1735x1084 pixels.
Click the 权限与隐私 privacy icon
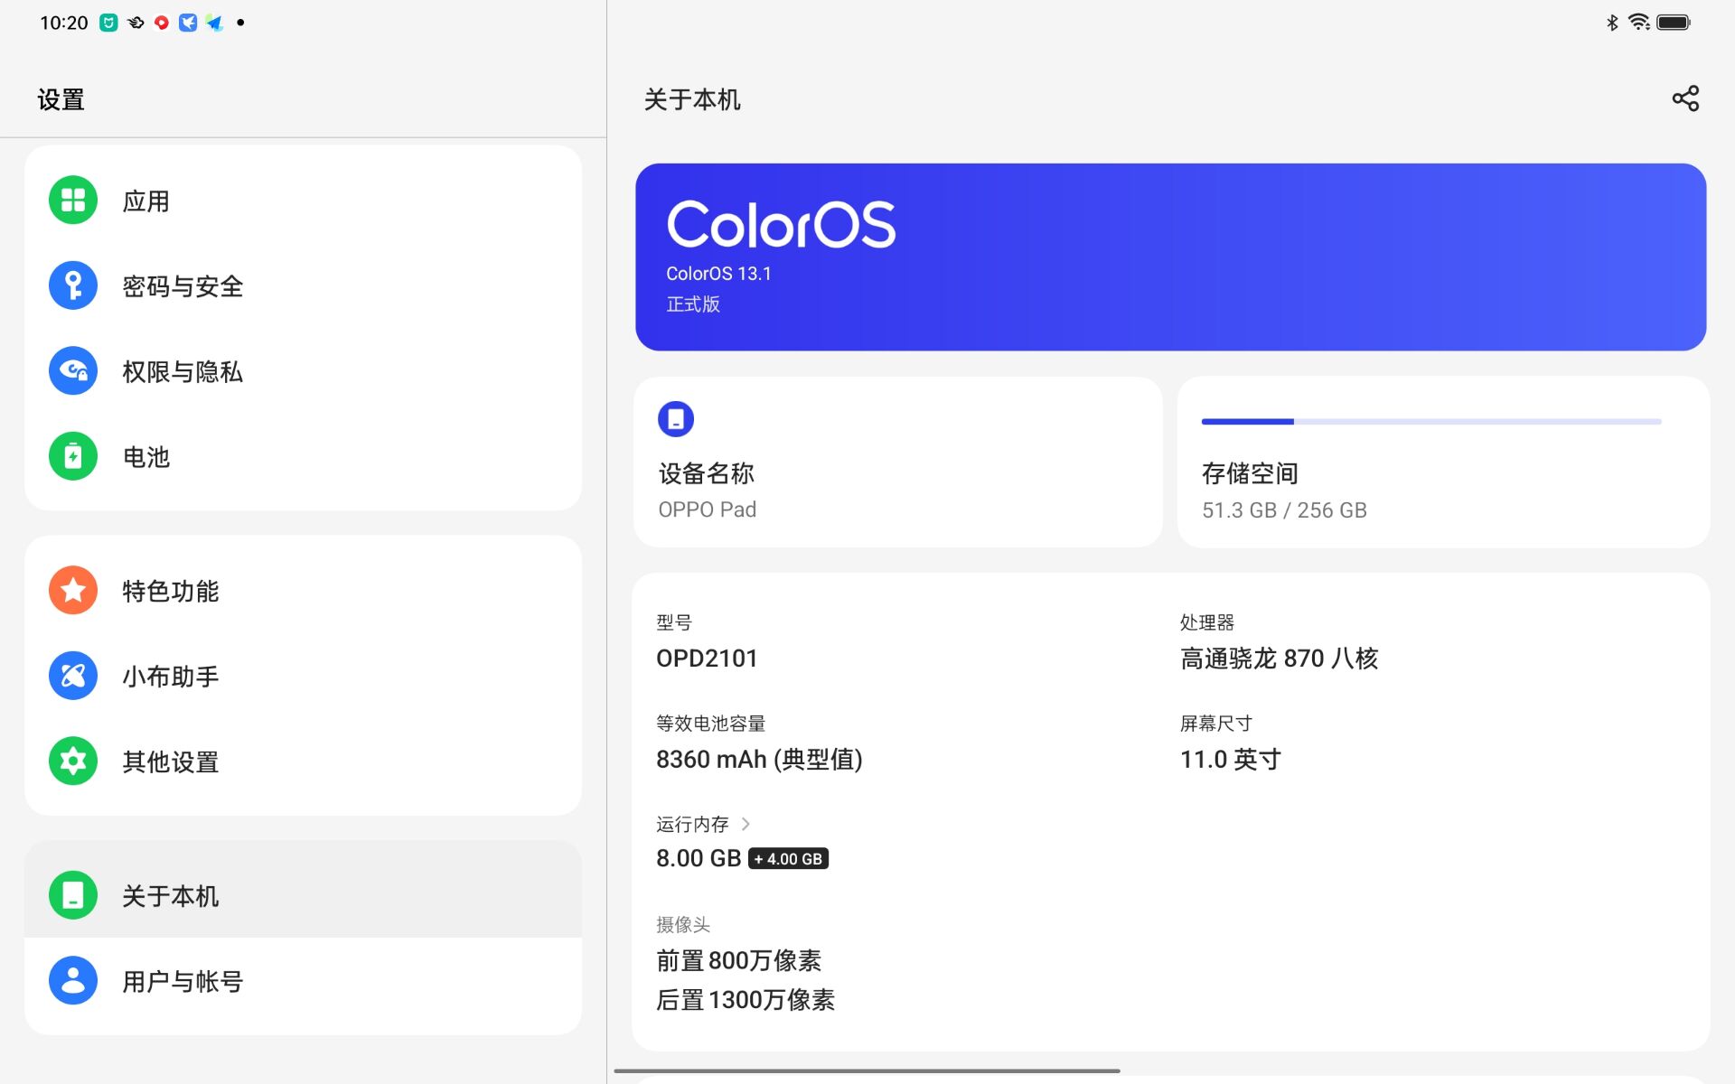[72, 370]
